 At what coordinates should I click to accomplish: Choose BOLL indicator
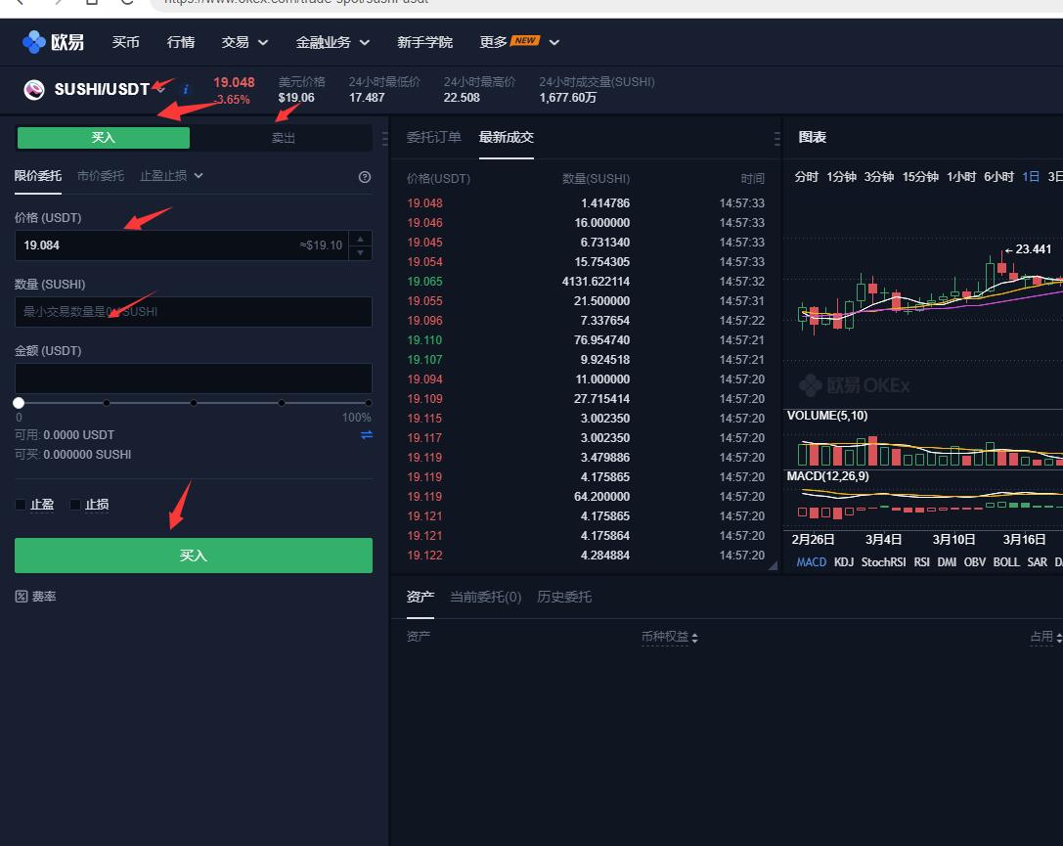point(1006,562)
